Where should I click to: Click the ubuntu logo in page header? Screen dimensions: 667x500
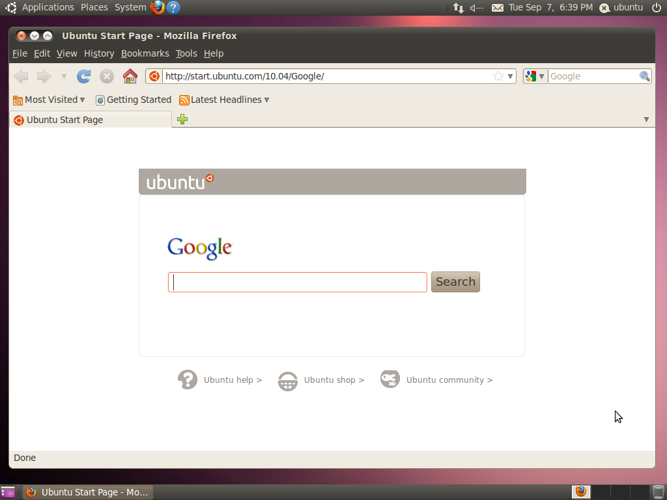180,182
